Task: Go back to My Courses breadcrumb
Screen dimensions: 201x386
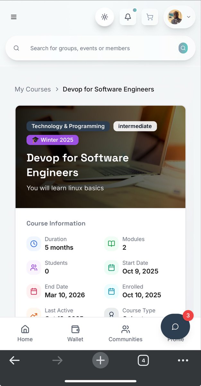Action: coord(33,89)
